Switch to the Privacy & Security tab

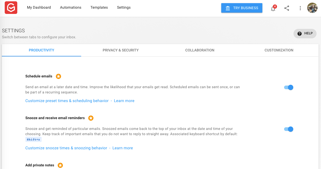pyautogui.click(x=121, y=50)
